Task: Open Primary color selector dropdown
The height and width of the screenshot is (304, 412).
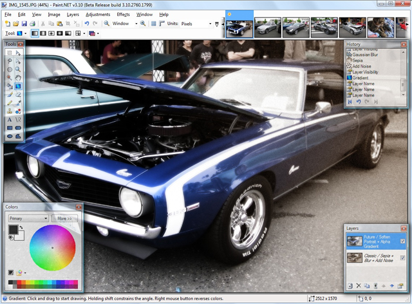Action: [28, 218]
